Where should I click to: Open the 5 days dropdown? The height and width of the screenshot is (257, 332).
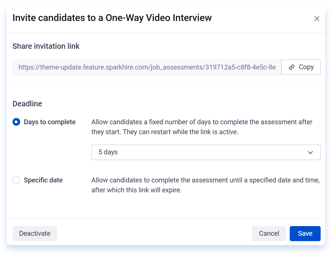click(206, 152)
